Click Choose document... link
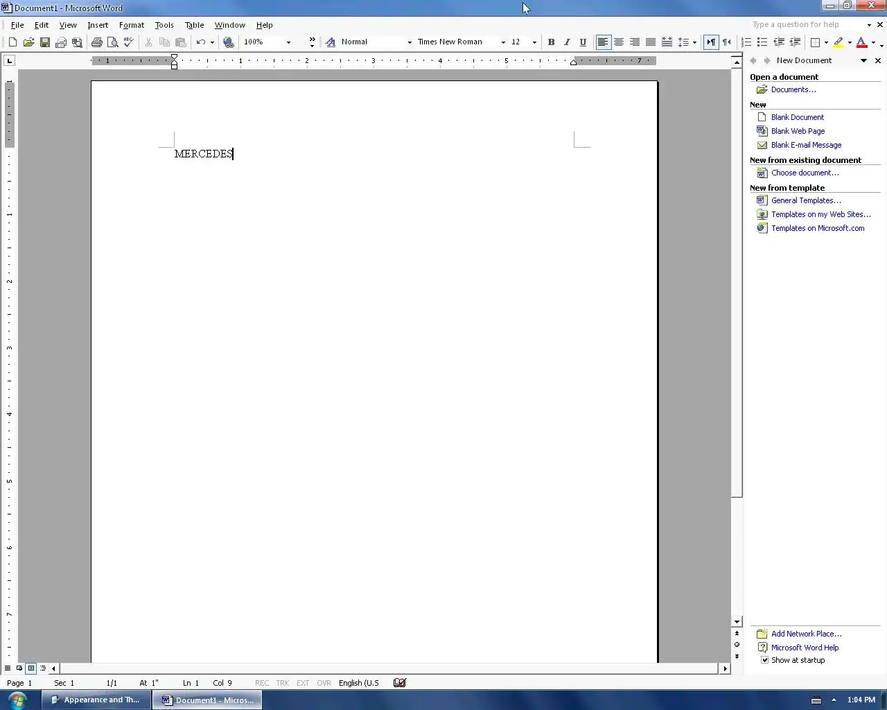 click(805, 173)
